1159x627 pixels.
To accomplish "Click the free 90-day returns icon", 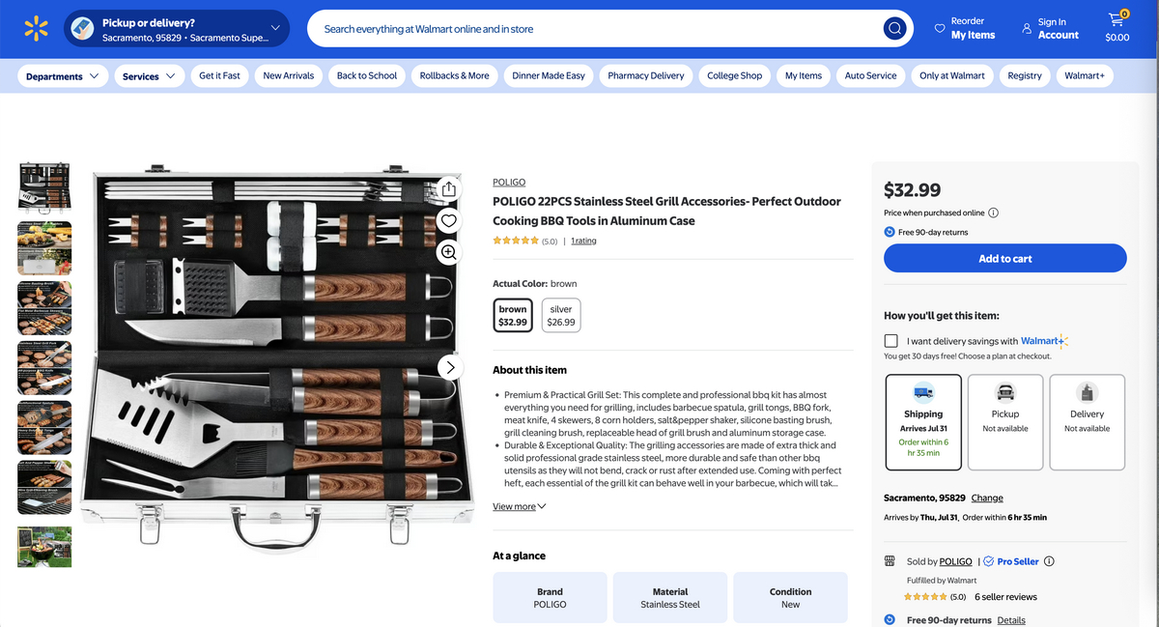I will [890, 232].
